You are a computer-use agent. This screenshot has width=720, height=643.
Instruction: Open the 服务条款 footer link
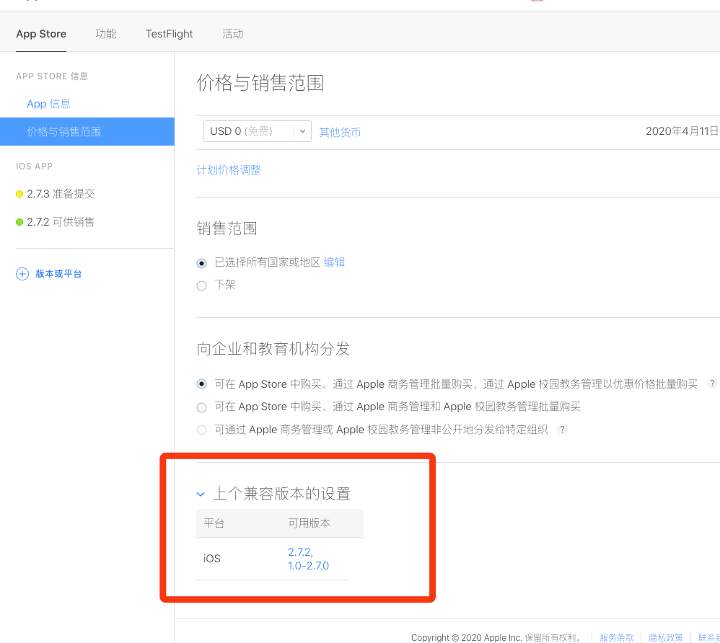(616, 637)
